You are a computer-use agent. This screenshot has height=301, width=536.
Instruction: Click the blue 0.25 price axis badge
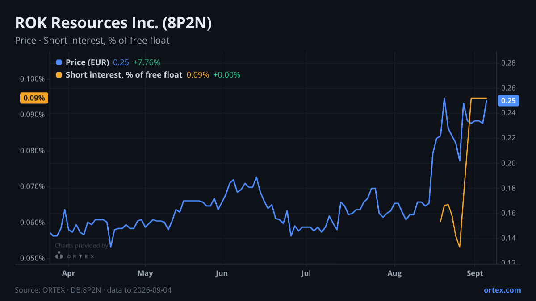(508, 101)
